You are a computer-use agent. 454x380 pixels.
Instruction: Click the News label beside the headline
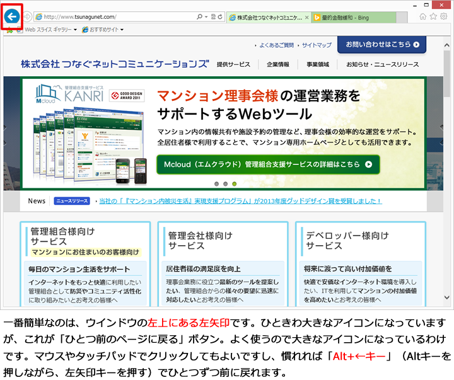(x=37, y=201)
